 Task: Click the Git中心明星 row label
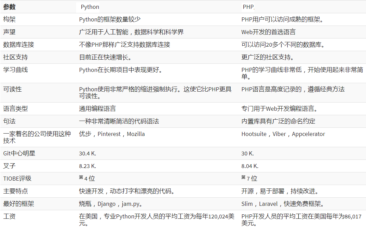(19, 153)
